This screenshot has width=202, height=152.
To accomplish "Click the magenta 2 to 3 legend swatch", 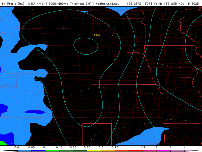I will pyautogui.click(x=164, y=151).
